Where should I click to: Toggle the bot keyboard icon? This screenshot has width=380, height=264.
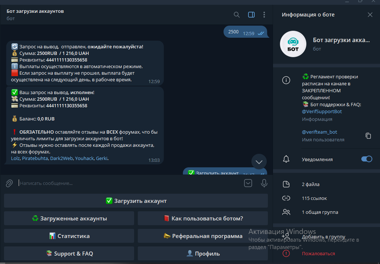coord(248,183)
